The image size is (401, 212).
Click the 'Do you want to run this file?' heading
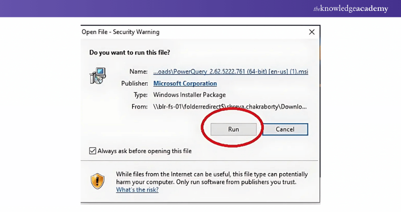[x=130, y=52]
